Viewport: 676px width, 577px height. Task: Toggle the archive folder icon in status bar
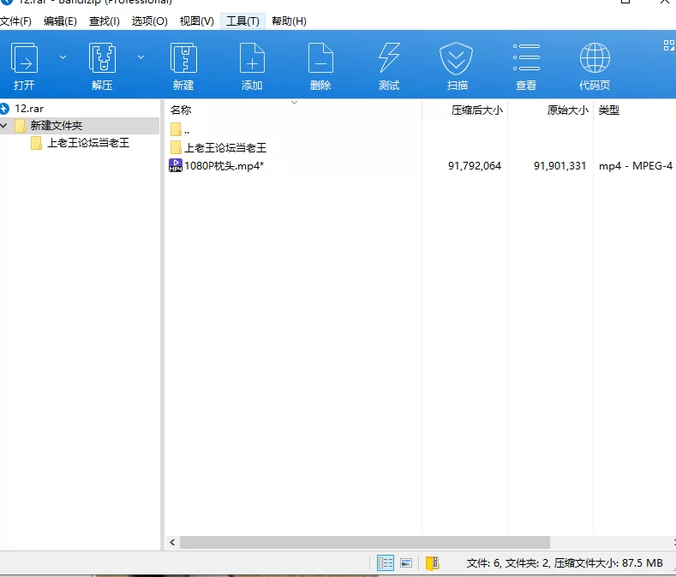[433, 562]
